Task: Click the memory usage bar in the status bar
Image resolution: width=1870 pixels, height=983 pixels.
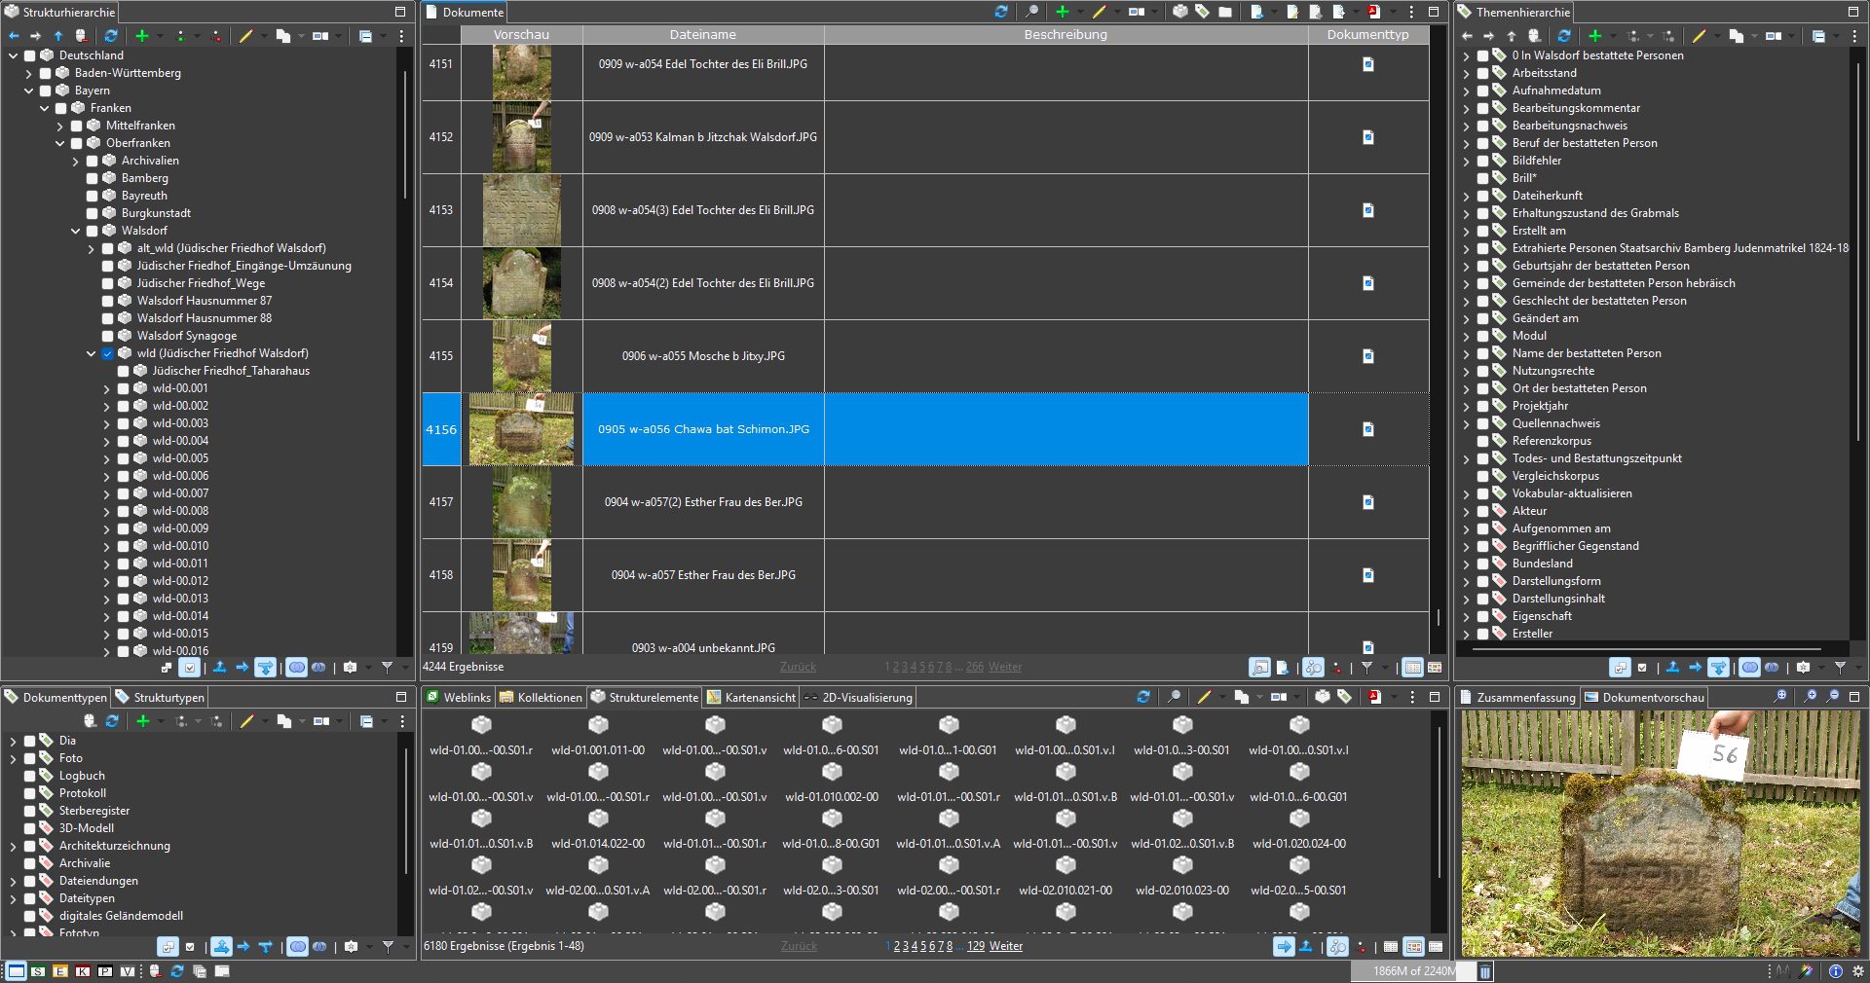Action: tap(1412, 971)
